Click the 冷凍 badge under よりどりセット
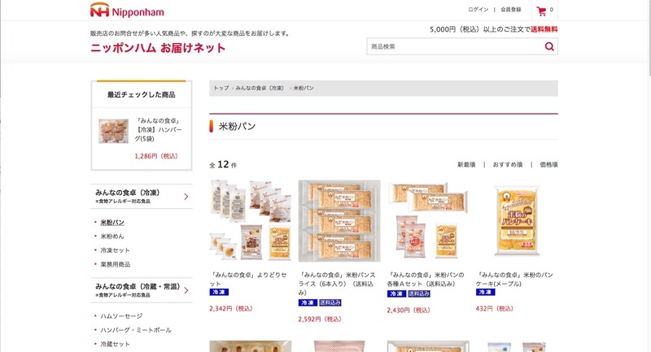The height and width of the screenshot is (352, 651). tap(219, 292)
